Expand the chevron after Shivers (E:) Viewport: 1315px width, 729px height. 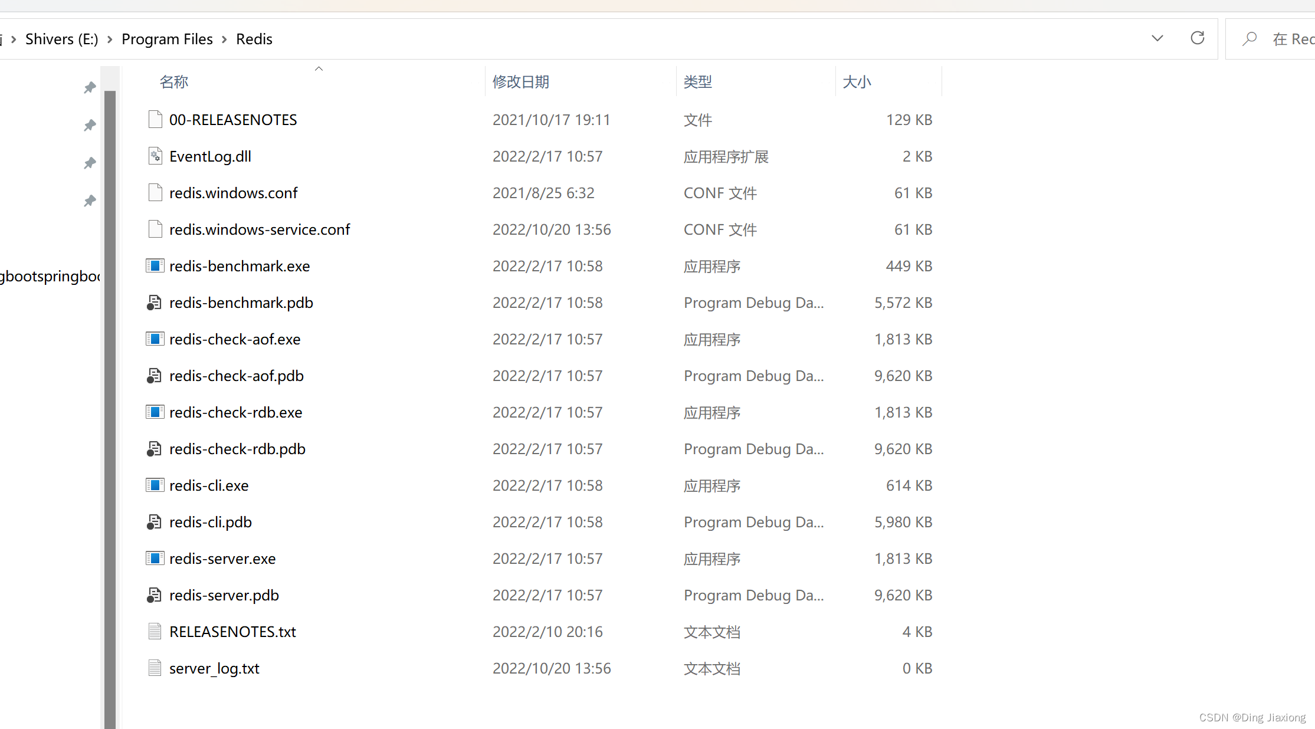point(110,39)
